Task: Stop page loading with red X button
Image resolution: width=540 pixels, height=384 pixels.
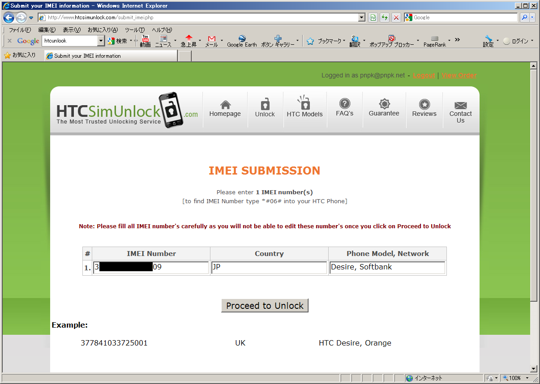Action: coord(396,17)
